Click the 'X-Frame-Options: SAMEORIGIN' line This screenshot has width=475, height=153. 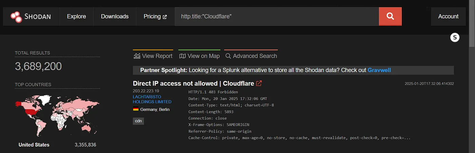[x=219, y=125]
